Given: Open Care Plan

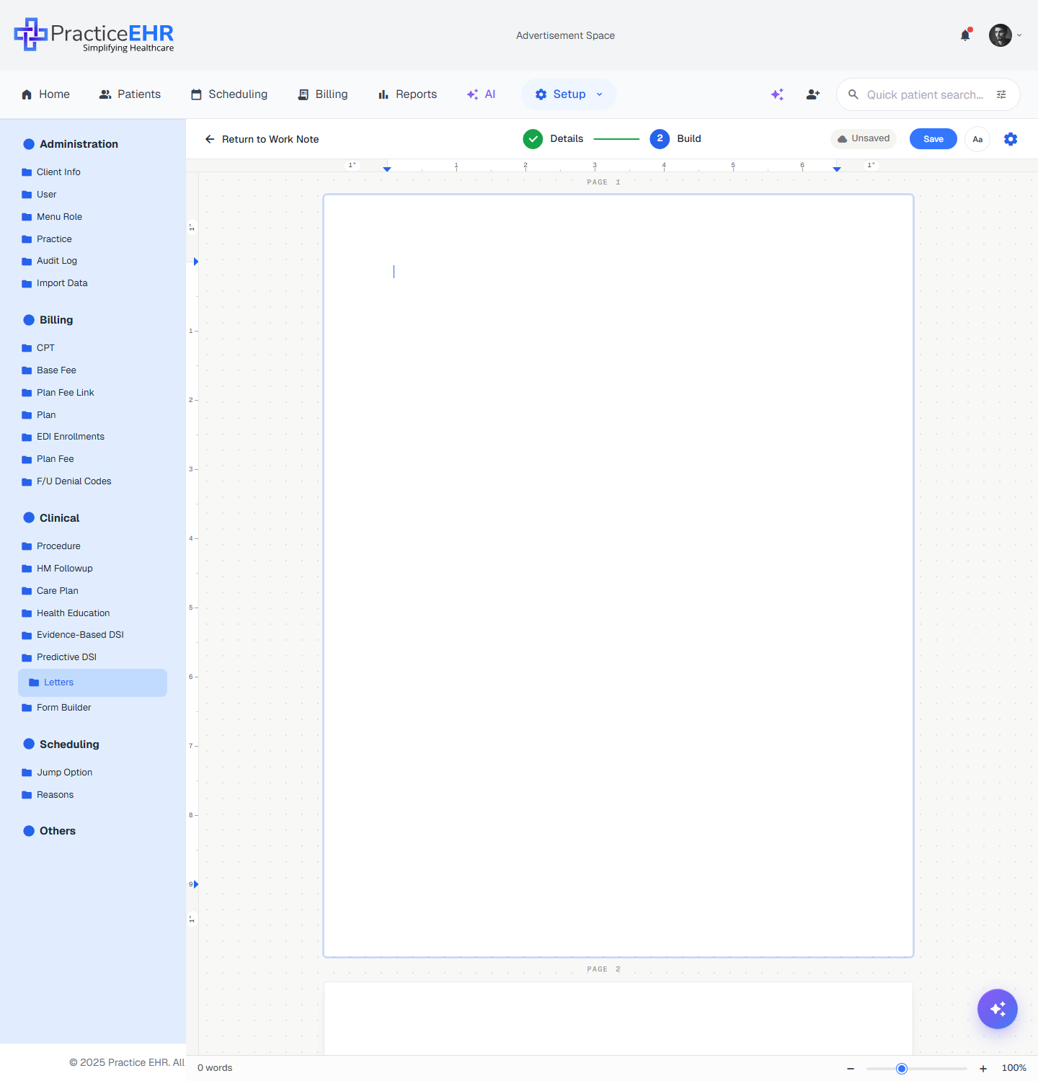Looking at the screenshot, I should pos(58,591).
